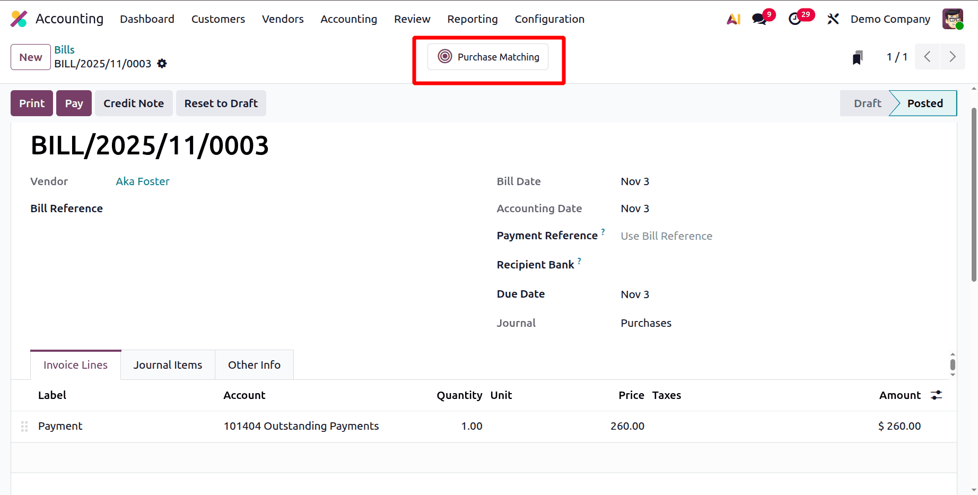Open the optional columns selector in Amount header

coord(936,395)
